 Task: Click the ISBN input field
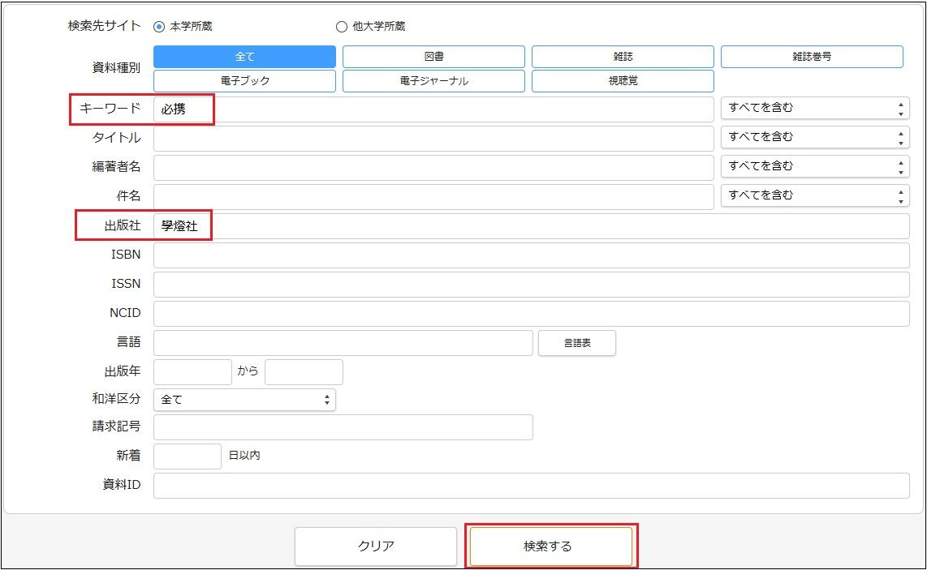click(x=532, y=255)
